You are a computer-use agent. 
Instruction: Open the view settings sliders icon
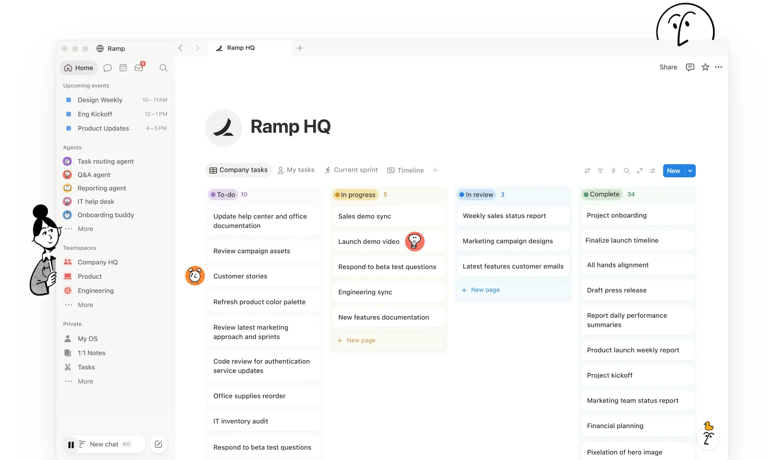tap(653, 171)
